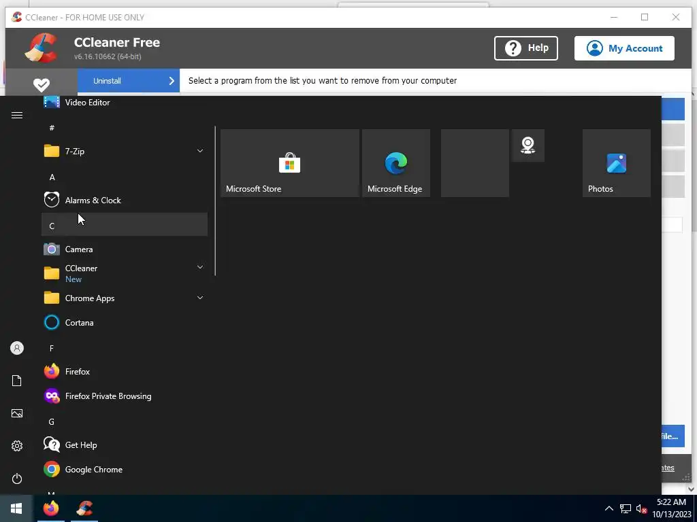Switch to Firefox on the taskbar
Viewport: 697px width, 522px height.
[51, 508]
